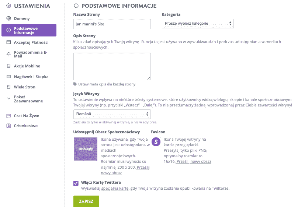The height and width of the screenshot is (207, 298).
Task: Click the credit card icon for Akceptuj Płatności
Action: (x=8, y=42)
